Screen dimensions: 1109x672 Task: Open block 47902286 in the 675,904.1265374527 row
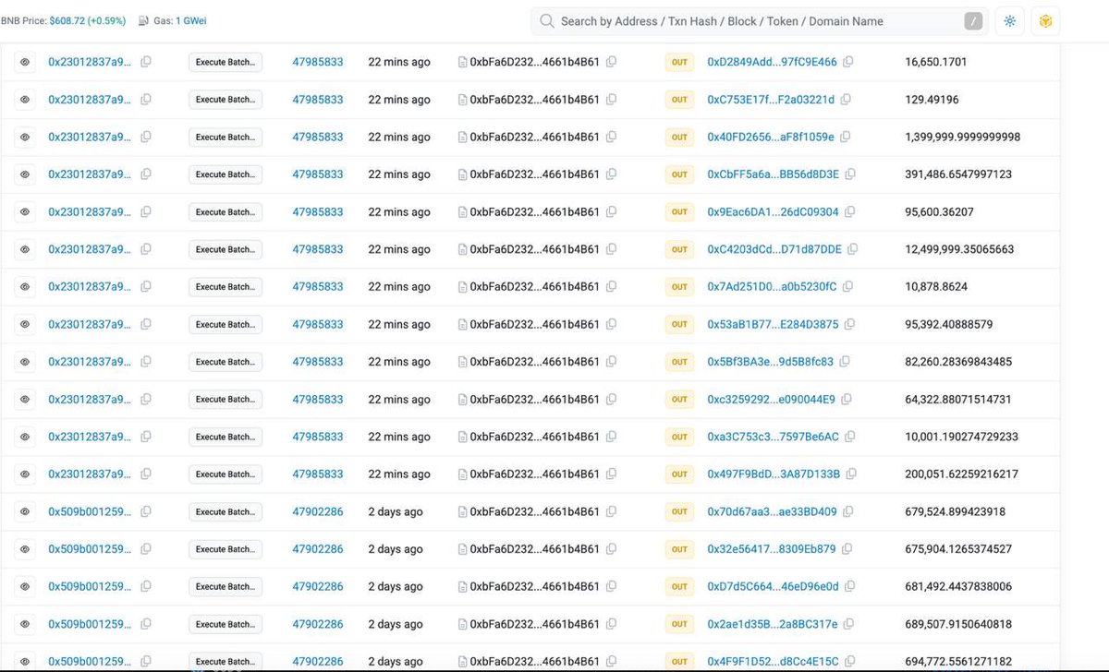(x=318, y=549)
